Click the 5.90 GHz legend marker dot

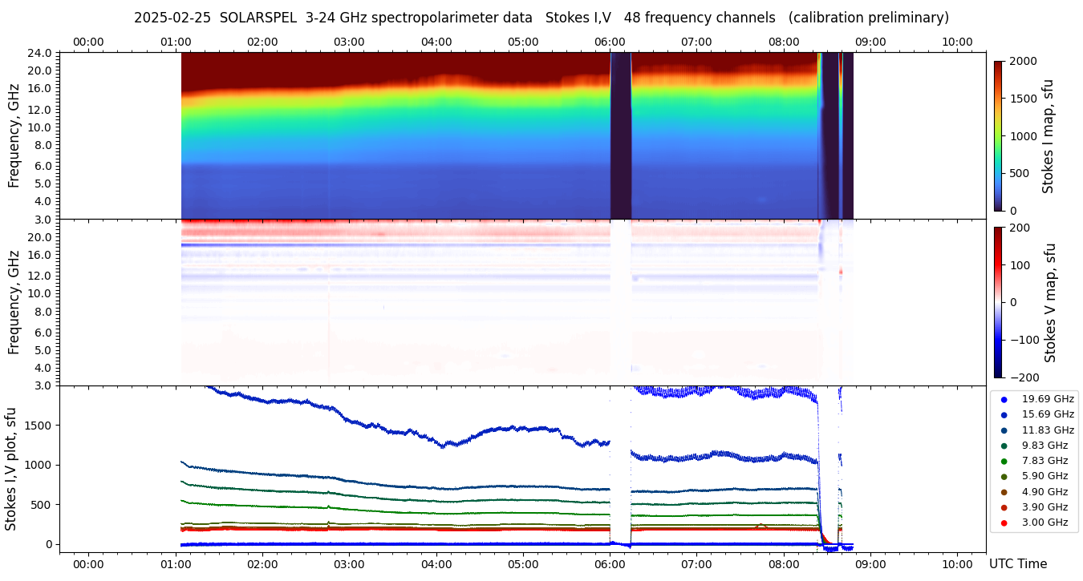[1004, 477]
